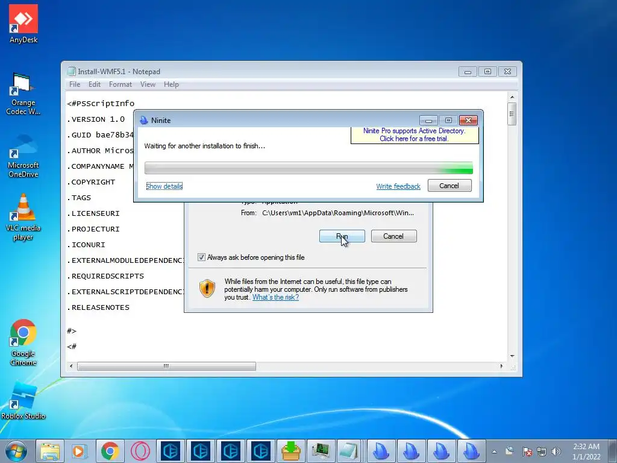The height and width of the screenshot is (463, 617).
Task: Click the .TAGS line in Notepad
Action: pyautogui.click(x=79, y=198)
